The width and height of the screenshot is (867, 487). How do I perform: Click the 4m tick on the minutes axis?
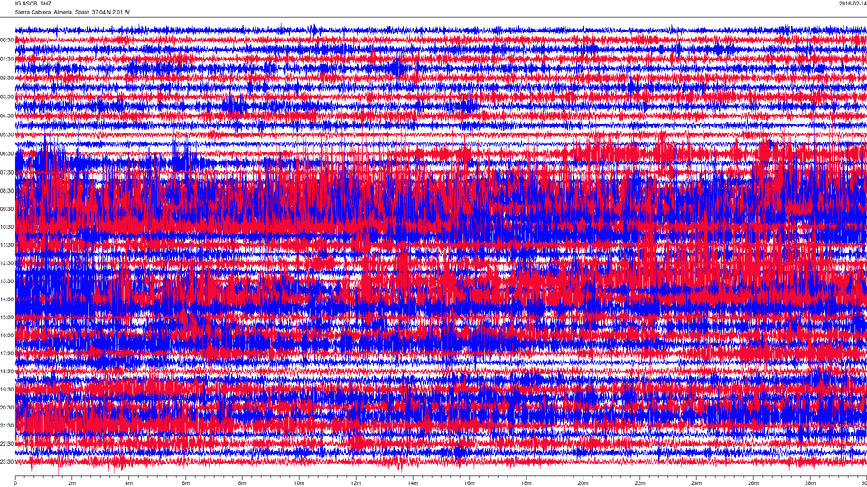click(x=129, y=483)
